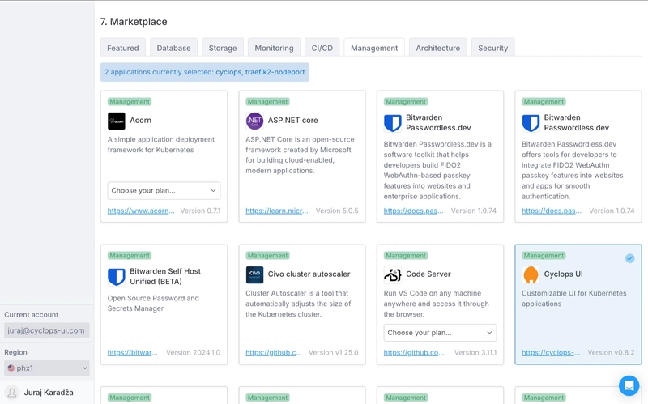Click the '7. Marketplace' heading
Screen dimensions: 648x404
tap(134, 22)
